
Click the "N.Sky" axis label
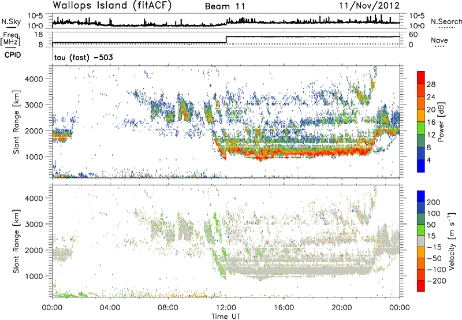click(11, 21)
